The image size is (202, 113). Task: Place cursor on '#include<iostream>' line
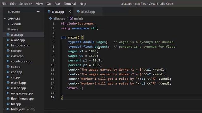click(x=78, y=24)
